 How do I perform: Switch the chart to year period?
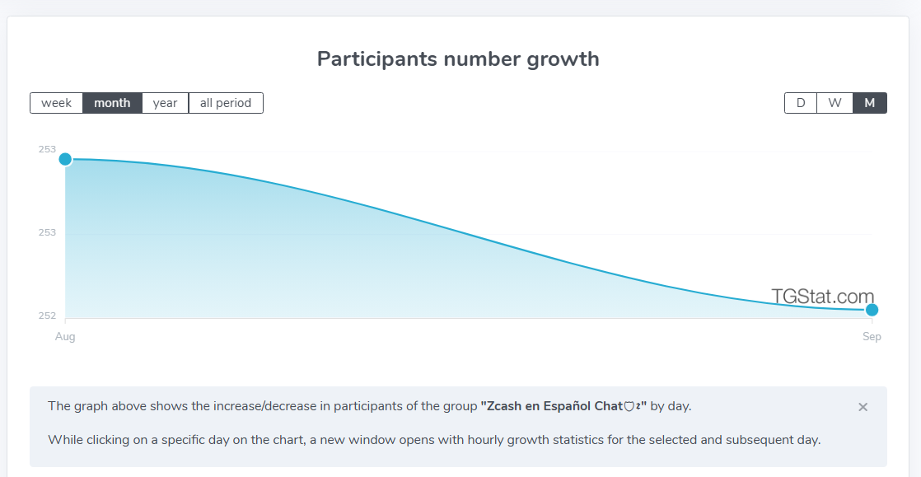tap(165, 103)
